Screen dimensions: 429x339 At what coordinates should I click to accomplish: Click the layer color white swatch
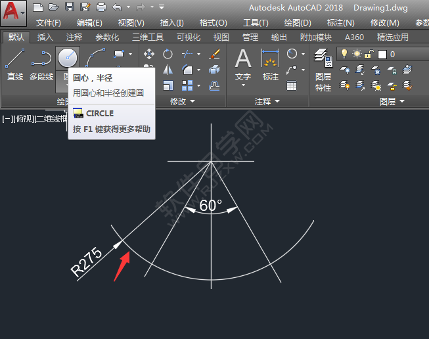[382, 54]
